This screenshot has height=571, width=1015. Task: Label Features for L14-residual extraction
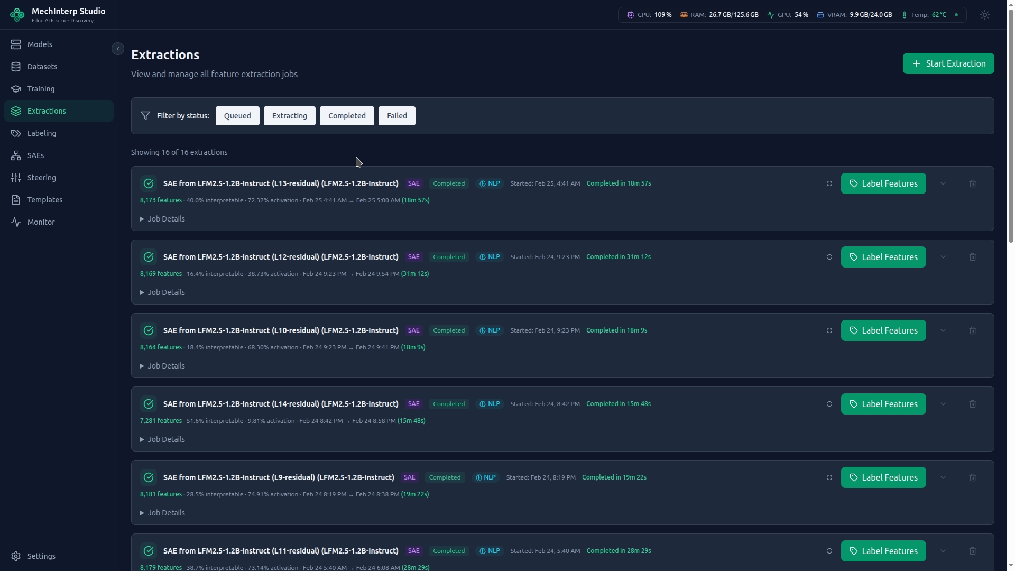pos(883,404)
